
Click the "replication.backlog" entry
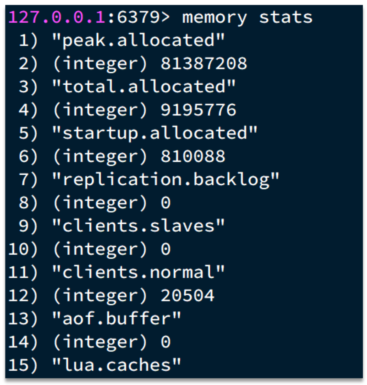click(x=166, y=180)
